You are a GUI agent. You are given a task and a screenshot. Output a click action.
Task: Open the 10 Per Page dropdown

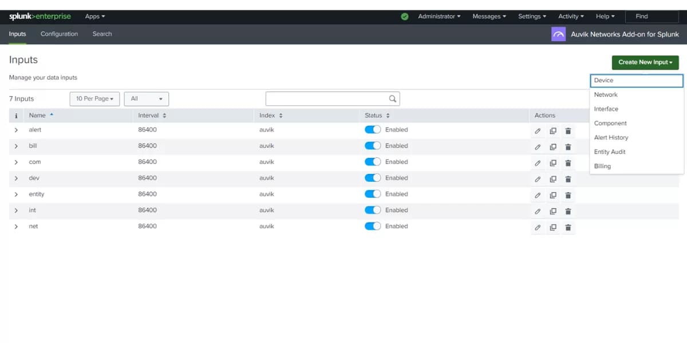(94, 98)
